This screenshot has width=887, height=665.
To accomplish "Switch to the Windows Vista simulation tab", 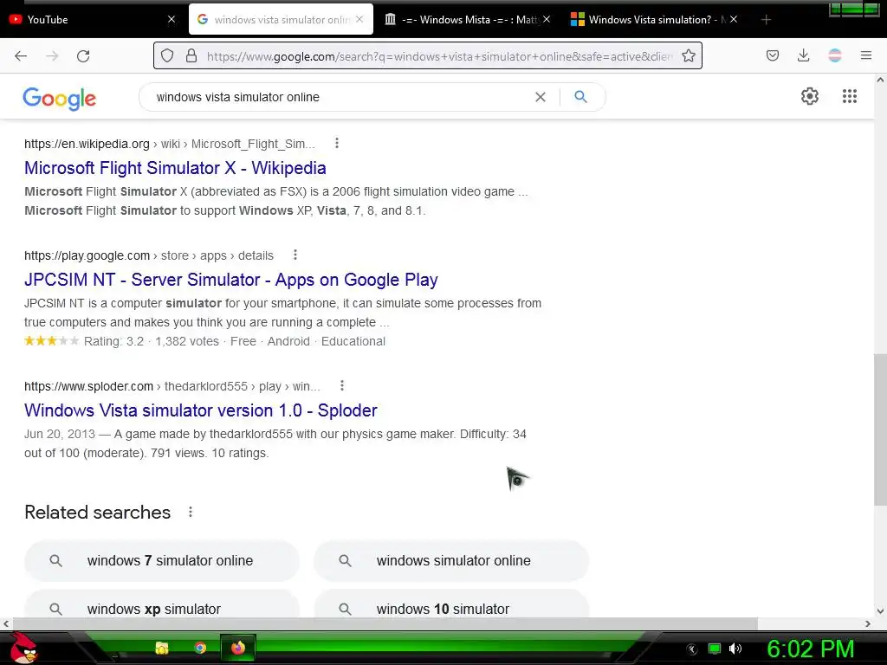I will pos(653,19).
